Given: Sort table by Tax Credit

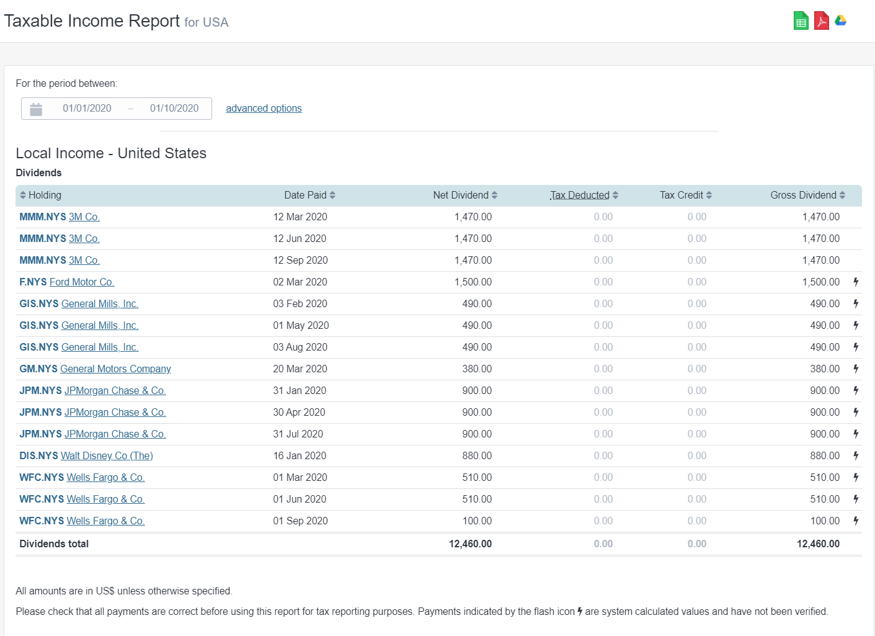Looking at the screenshot, I should (x=686, y=195).
